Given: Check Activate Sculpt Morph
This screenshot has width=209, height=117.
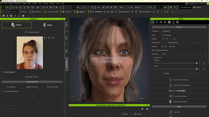Looking at the screenshot, I should point(4,91).
